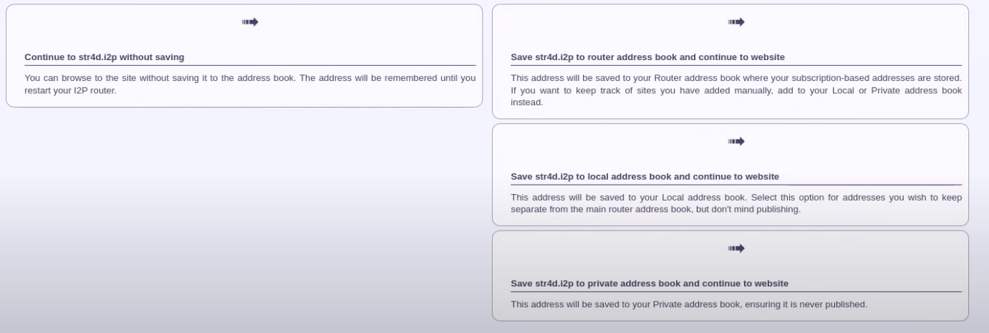Click divider line under 'Continue to str4d.i2p without saving'
This screenshot has height=333, width=989.
250,66
